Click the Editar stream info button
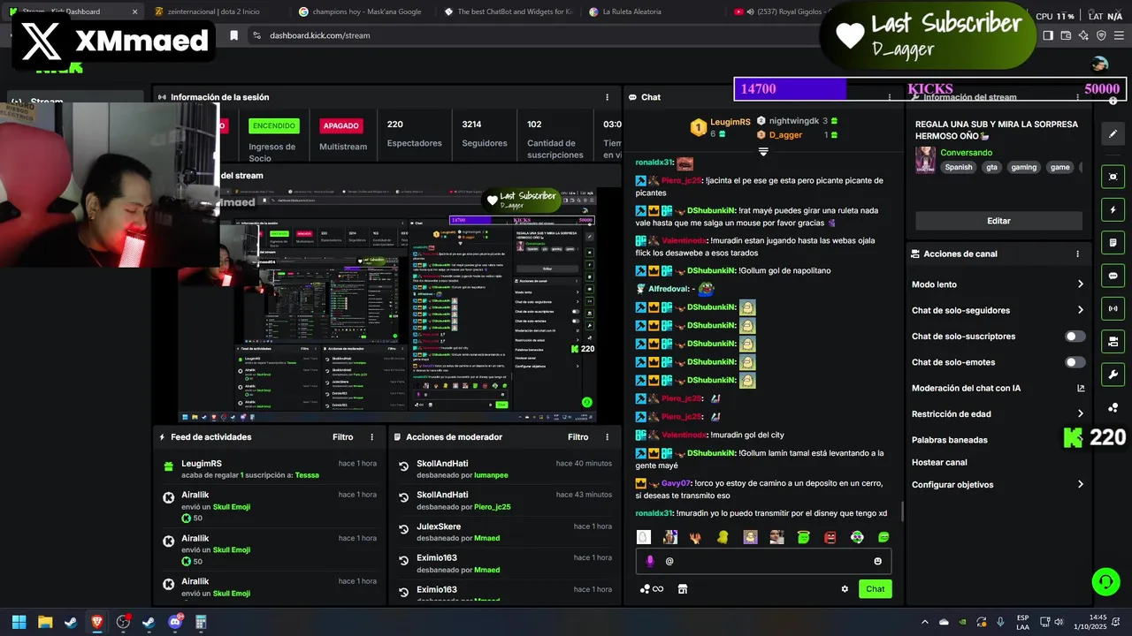Viewport: 1132px width, 636px height. click(x=998, y=221)
